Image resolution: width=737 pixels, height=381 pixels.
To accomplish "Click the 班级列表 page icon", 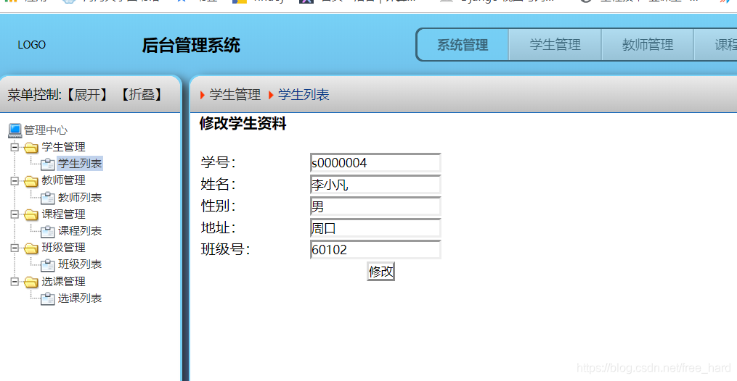I will (47, 265).
